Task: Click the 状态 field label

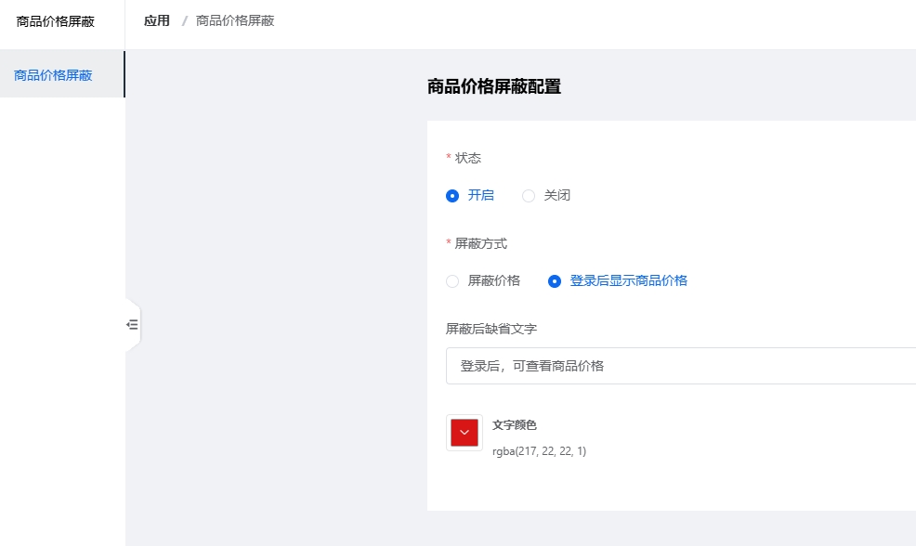Action: [x=468, y=158]
